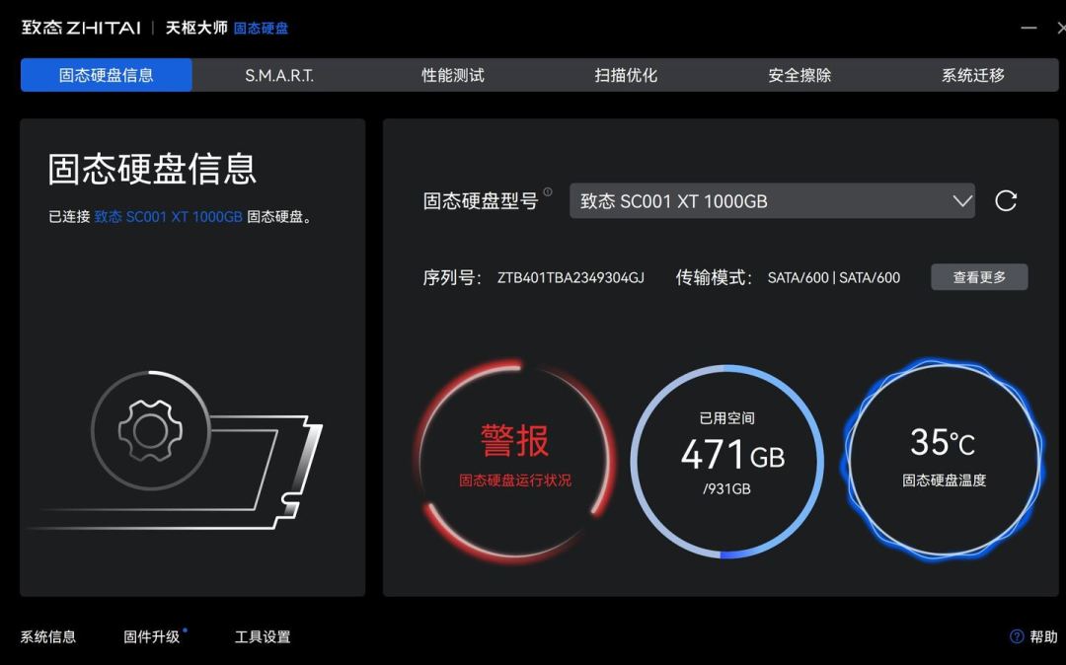Click the 固态硬盘运行状况 red text
The height and width of the screenshot is (665, 1066).
coord(514,480)
